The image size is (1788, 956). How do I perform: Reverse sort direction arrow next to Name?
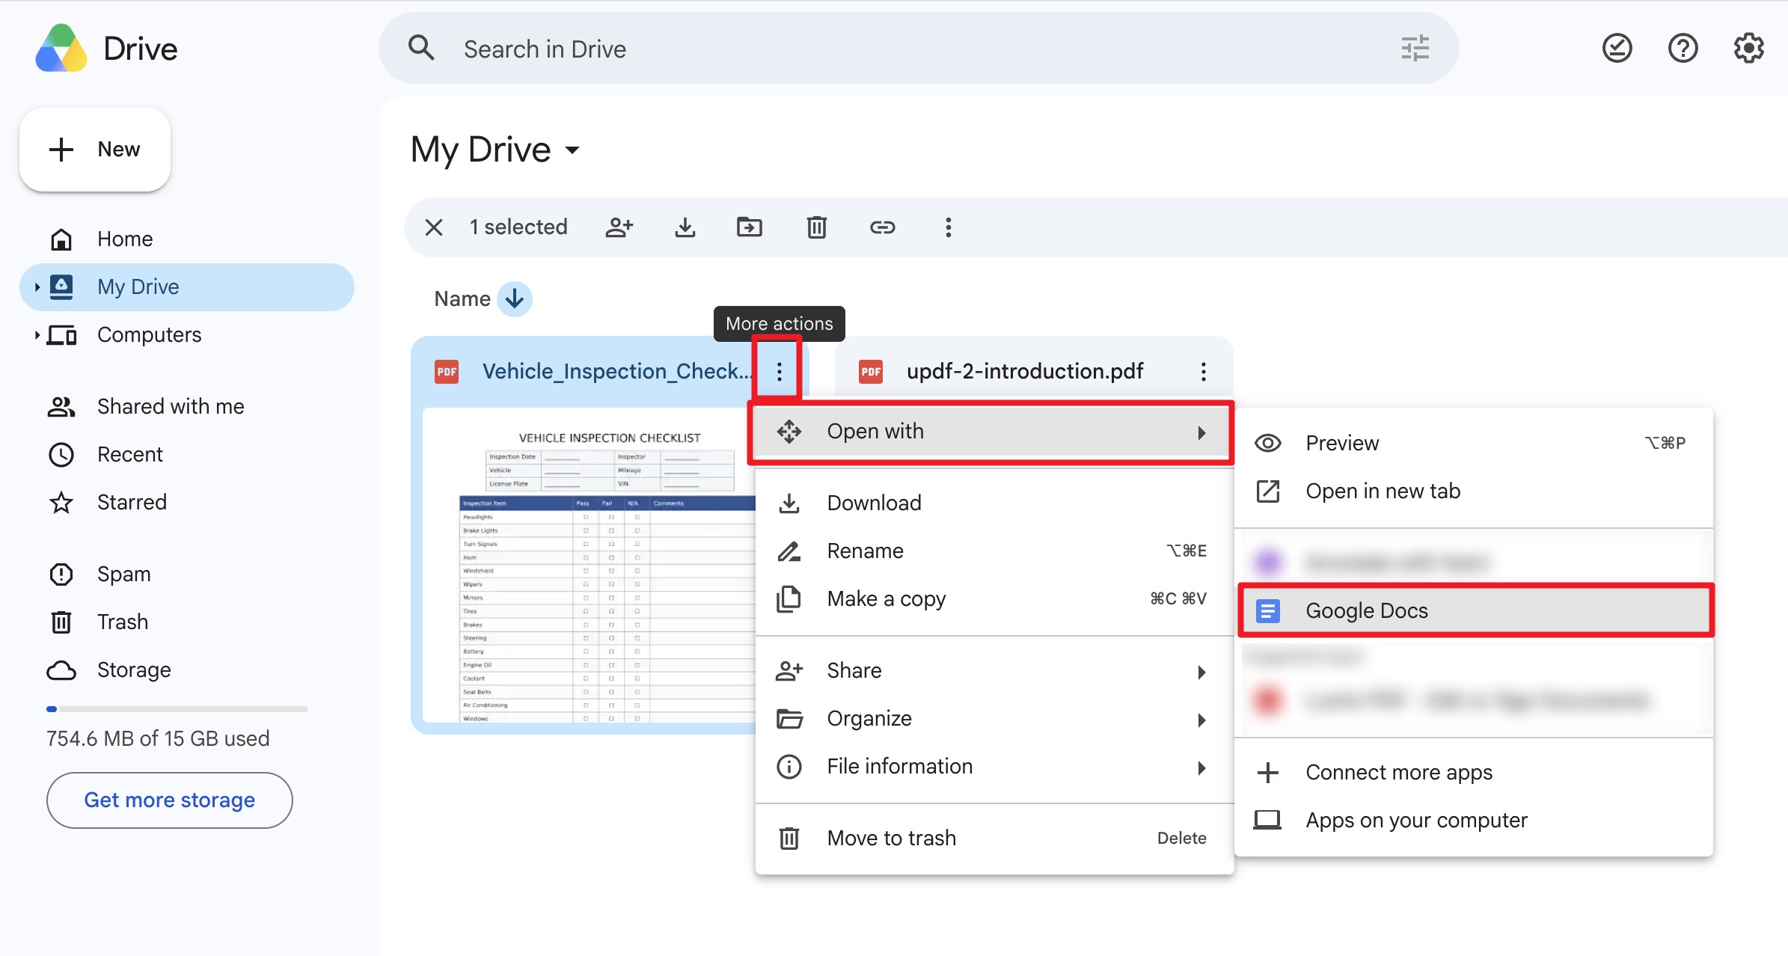click(x=514, y=299)
